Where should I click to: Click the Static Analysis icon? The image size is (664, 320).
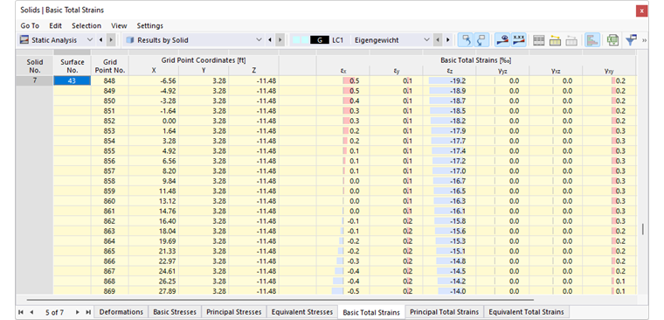coord(24,40)
